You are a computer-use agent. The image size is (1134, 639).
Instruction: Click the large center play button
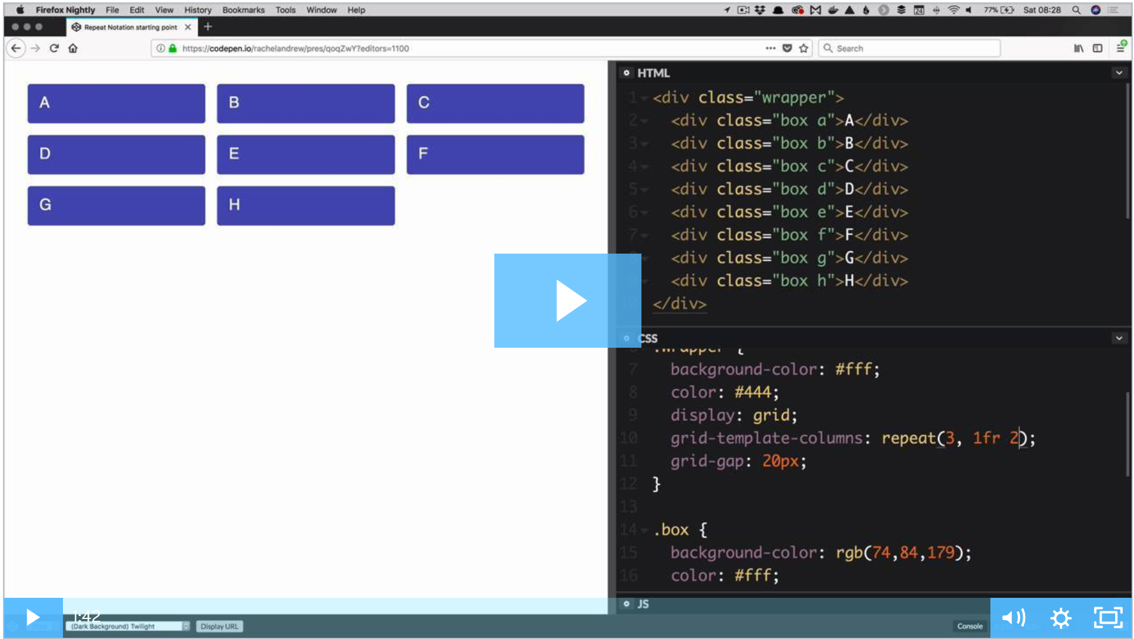[567, 301]
